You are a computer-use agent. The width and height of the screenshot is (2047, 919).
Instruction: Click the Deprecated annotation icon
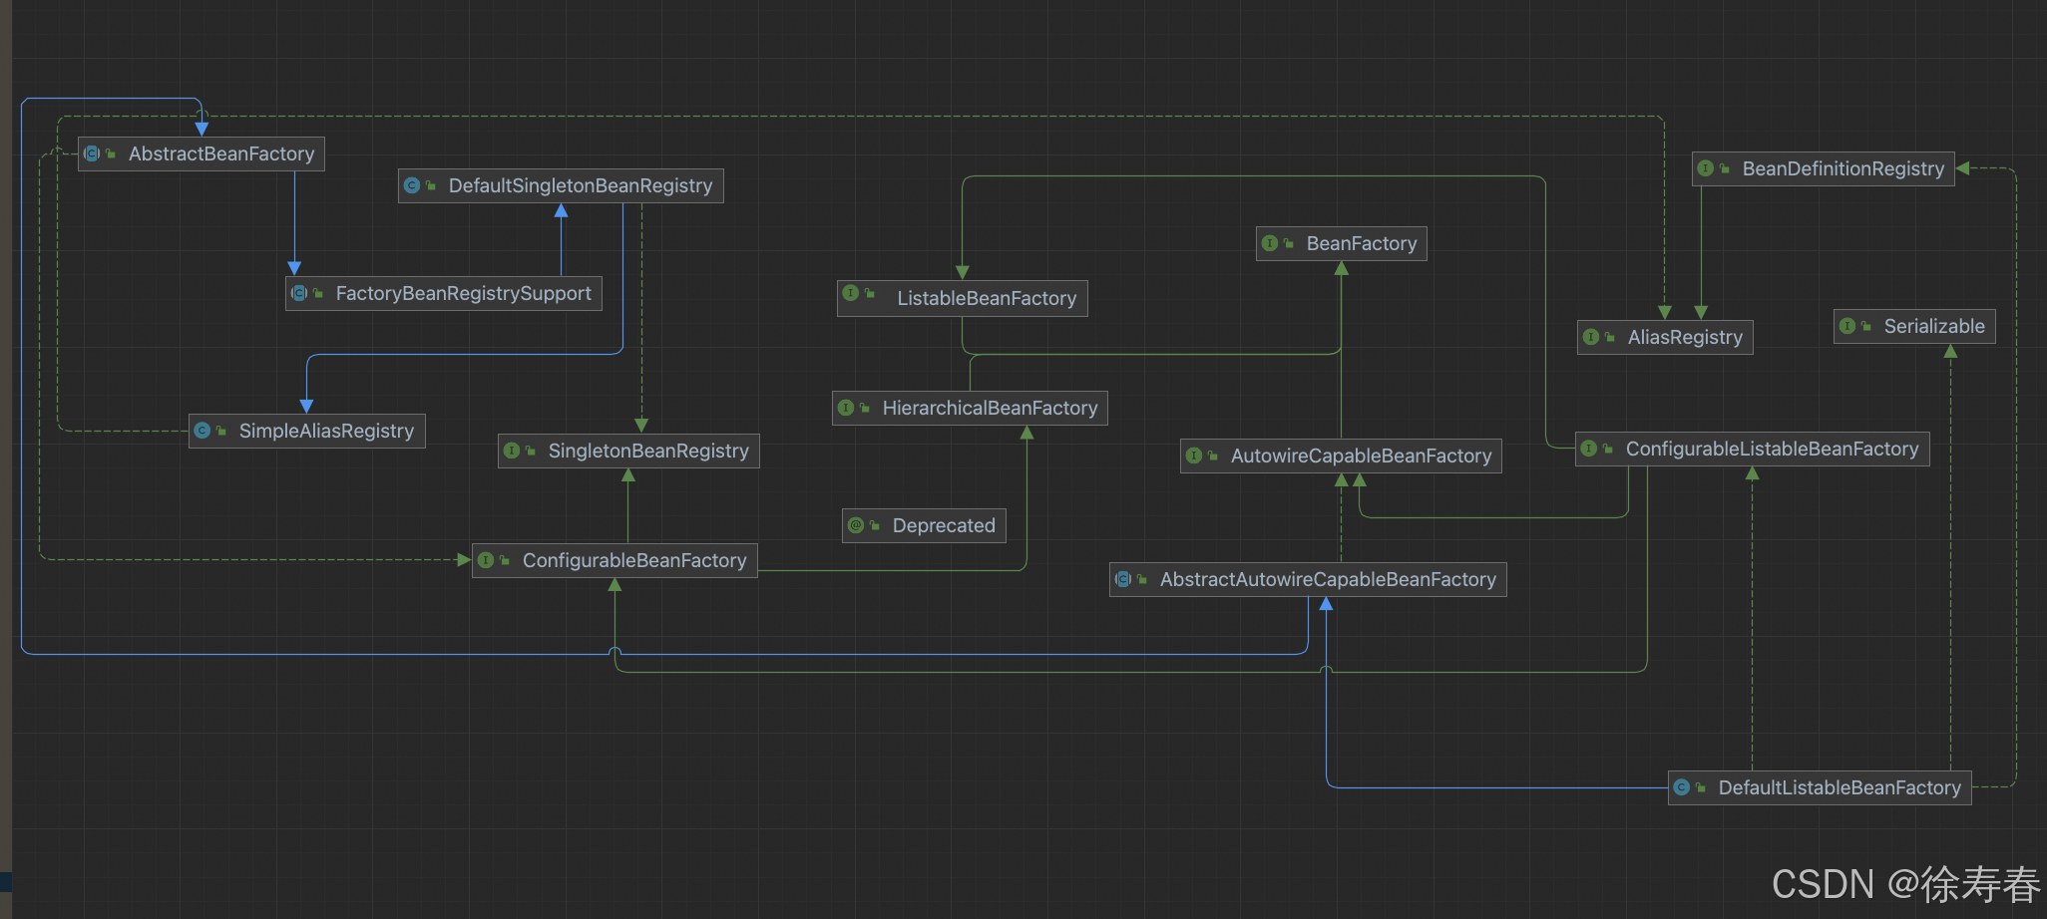point(856,525)
